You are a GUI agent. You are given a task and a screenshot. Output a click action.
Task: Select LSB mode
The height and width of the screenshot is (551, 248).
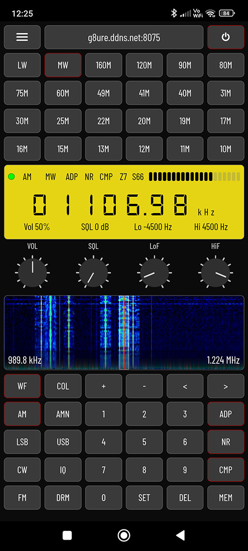22,442
